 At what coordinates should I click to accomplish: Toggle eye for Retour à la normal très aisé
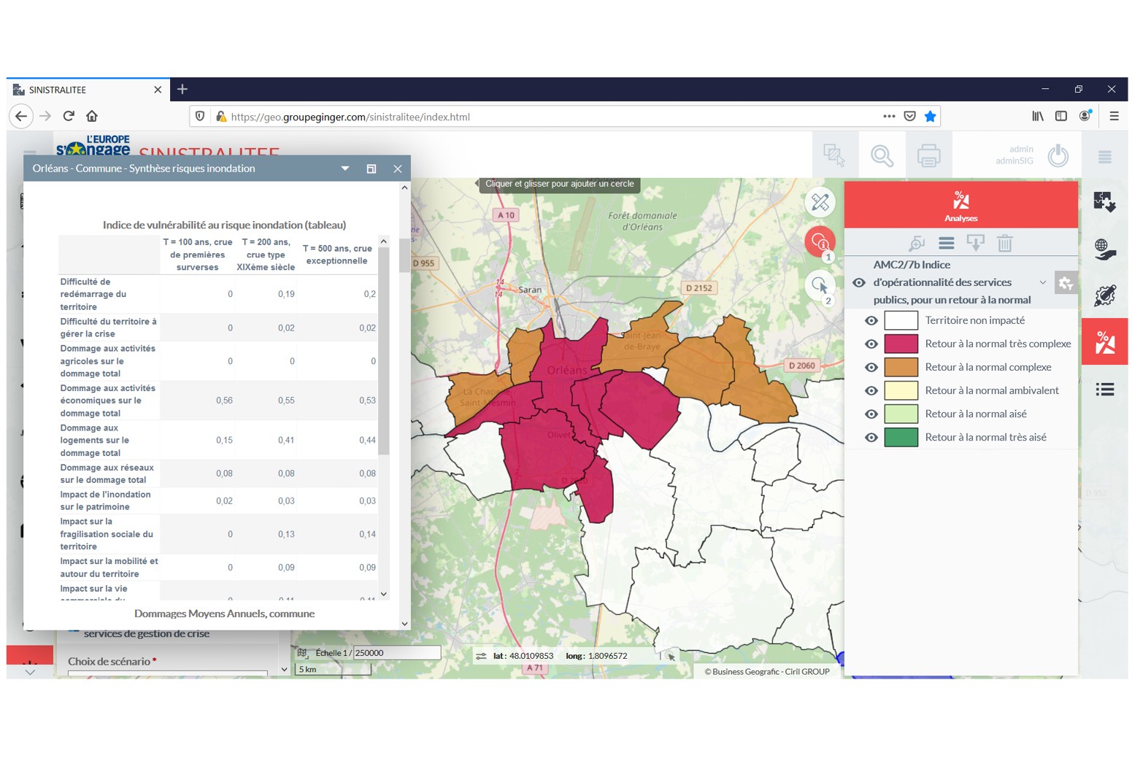click(x=871, y=437)
